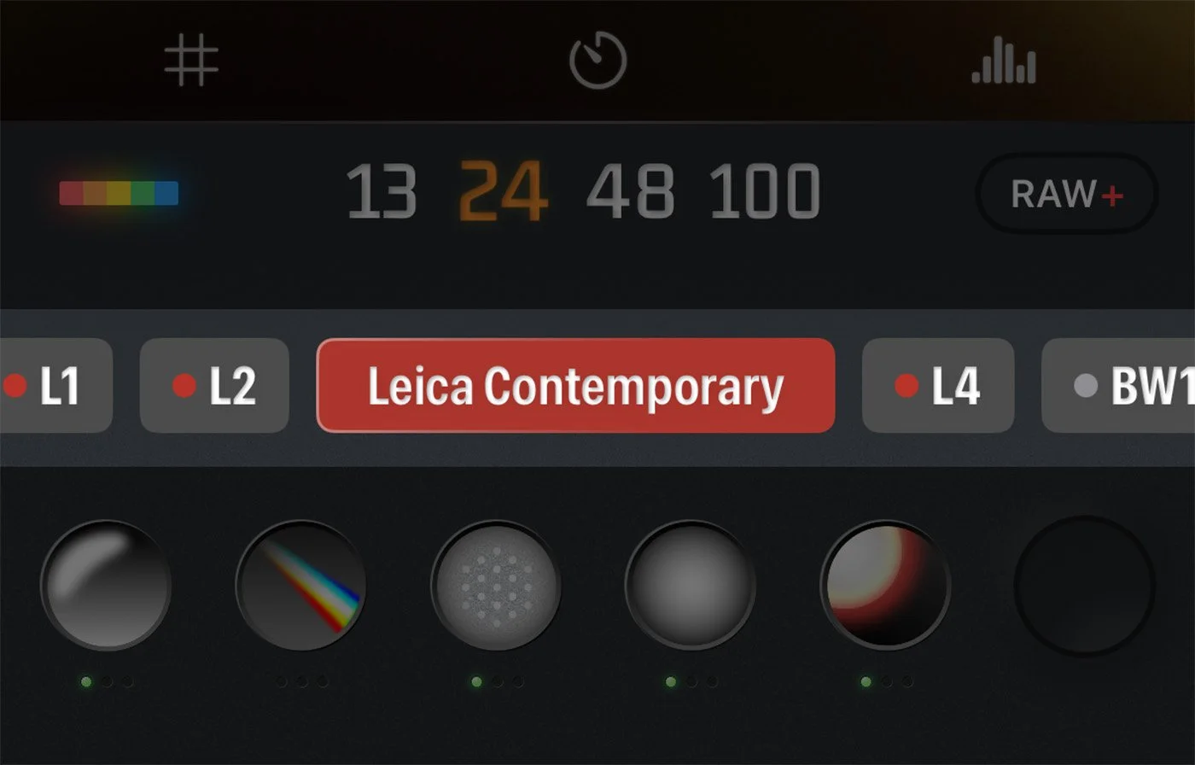Select the highlighted 24 focal length
Viewport: 1195px width, 765px height.
[x=504, y=192]
